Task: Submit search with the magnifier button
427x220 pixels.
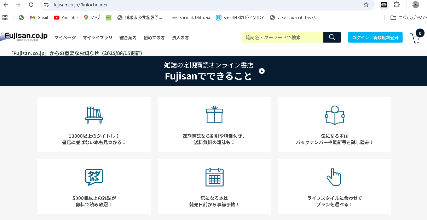Action: point(332,37)
